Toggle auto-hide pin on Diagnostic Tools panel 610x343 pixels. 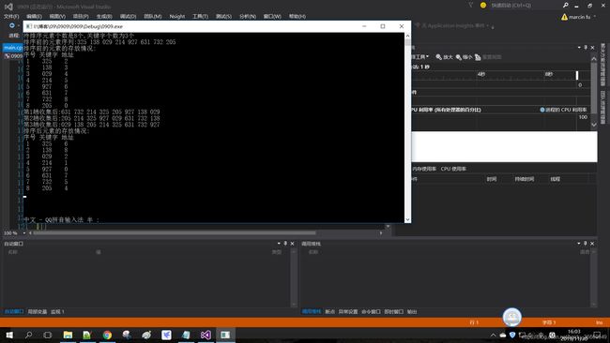click(586, 48)
